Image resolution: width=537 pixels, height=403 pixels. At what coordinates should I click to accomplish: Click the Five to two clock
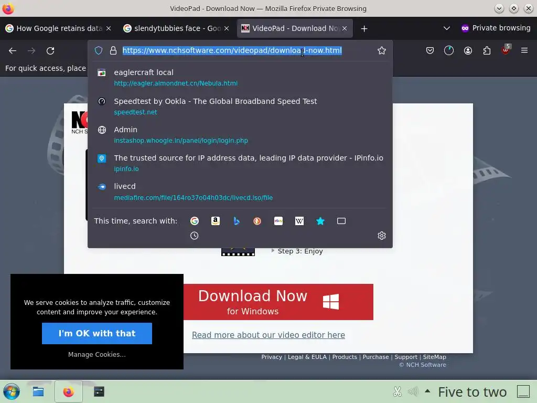tap(472, 391)
